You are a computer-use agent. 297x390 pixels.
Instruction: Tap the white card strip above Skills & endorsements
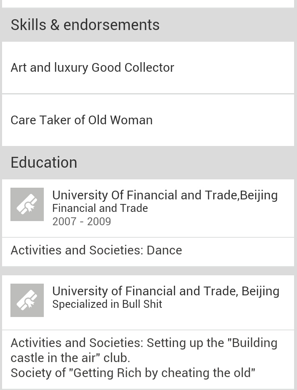(148, 4)
